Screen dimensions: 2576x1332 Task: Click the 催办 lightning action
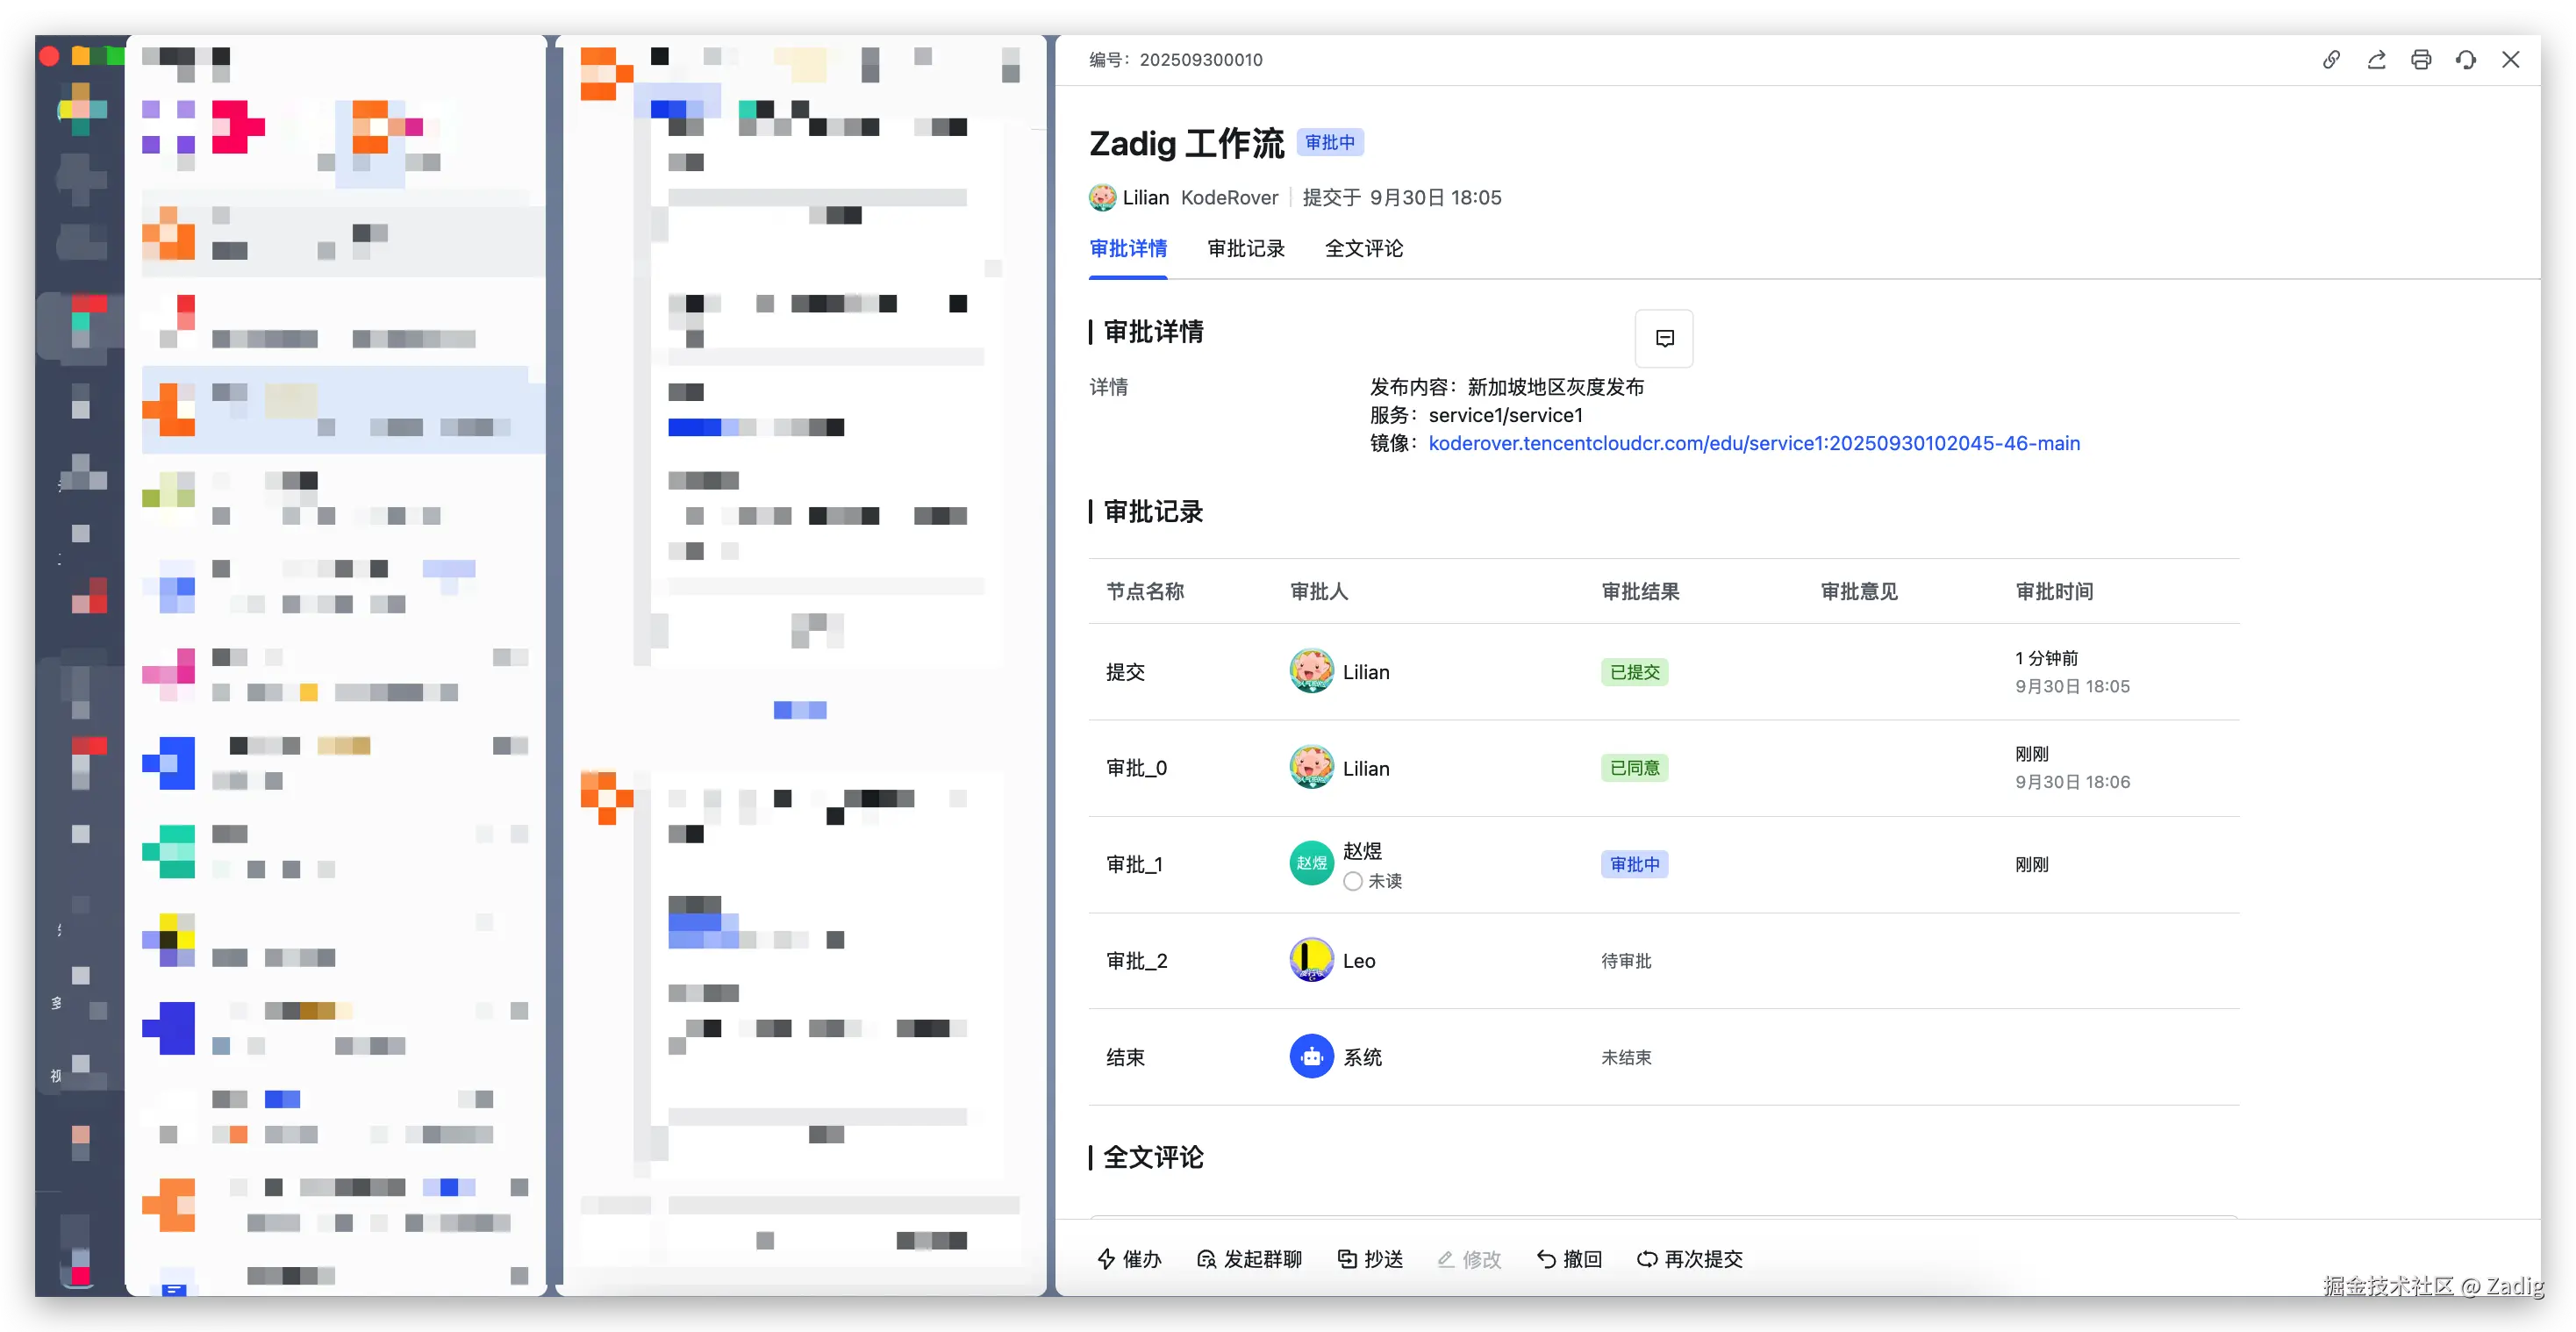1130,1259
